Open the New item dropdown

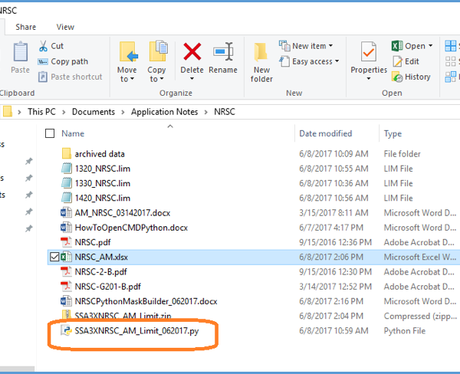308,46
